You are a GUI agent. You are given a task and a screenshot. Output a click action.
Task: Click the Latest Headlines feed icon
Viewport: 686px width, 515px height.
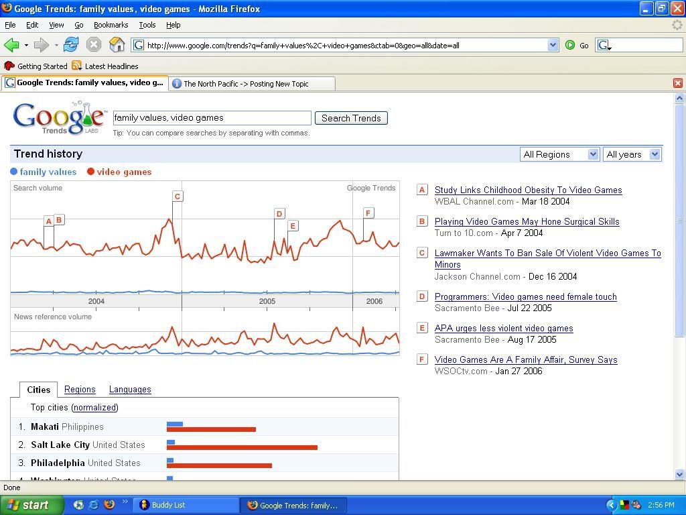click(77, 66)
